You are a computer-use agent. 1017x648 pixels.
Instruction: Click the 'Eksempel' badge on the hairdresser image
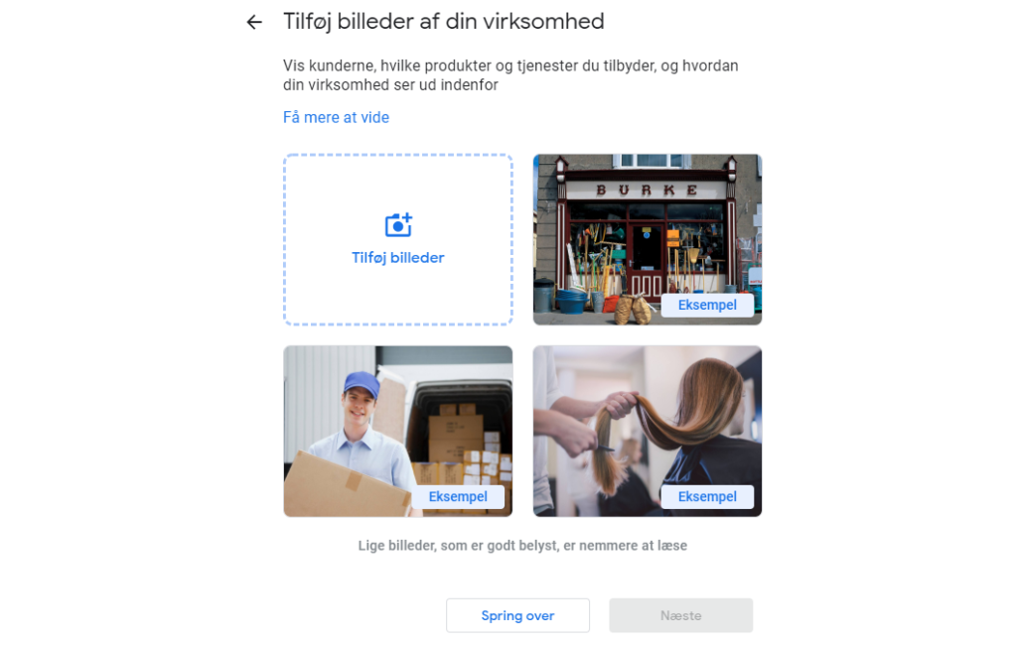pyautogui.click(x=707, y=497)
